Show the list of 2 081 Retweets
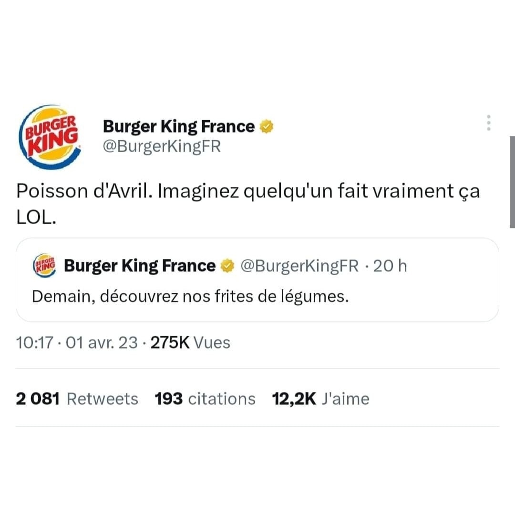Image resolution: width=515 pixels, height=515 pixels. click(77, 399)
